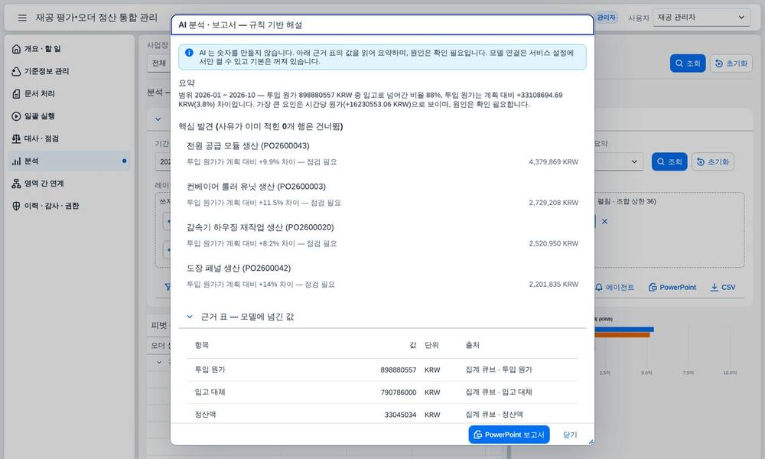This screenshot has height=459, width=765.
Task: Select 분석 in sidebar
Action: [70, 161]
